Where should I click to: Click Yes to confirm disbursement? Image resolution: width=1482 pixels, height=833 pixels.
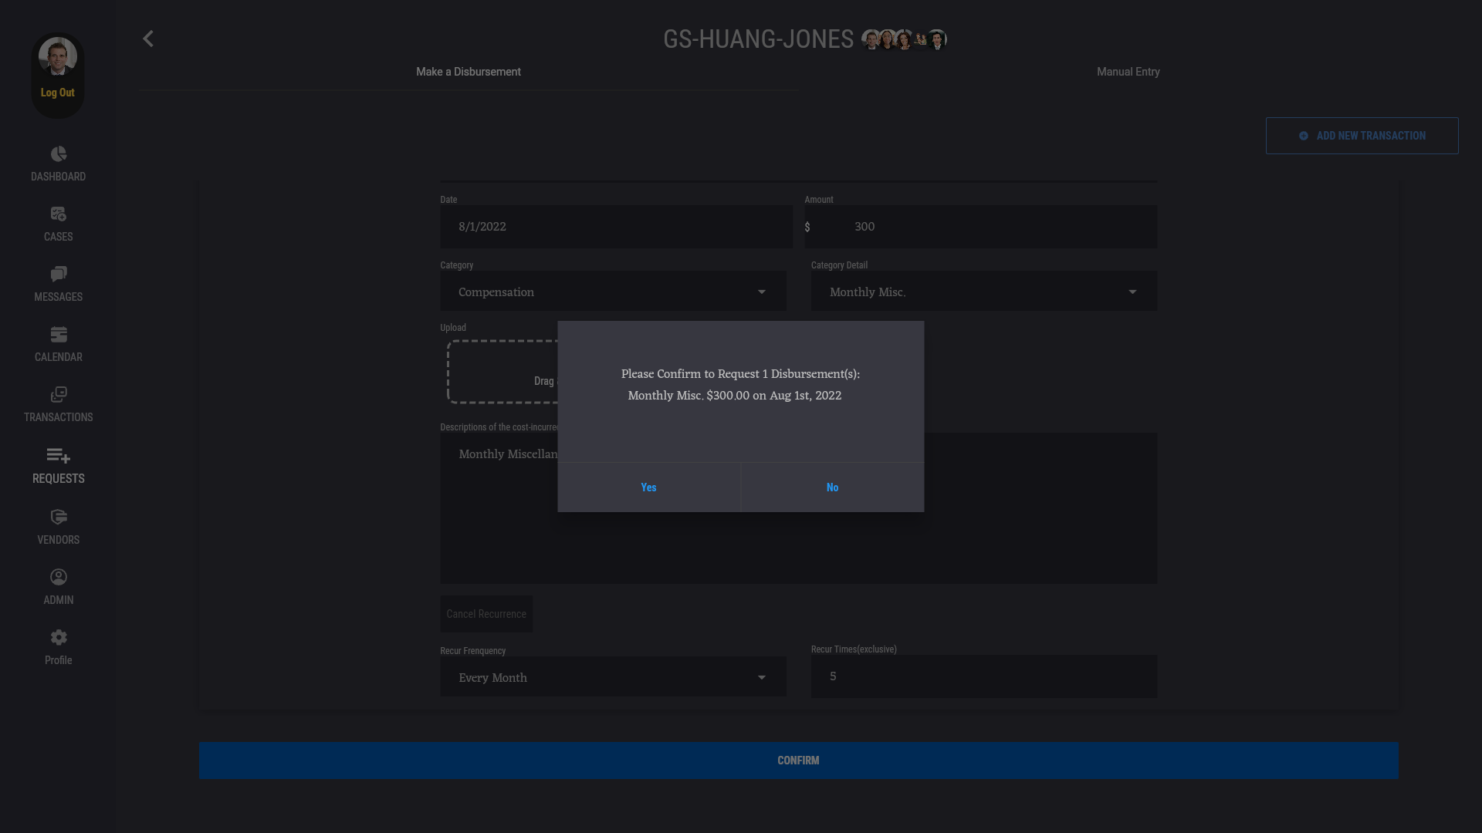pos(648,487)
